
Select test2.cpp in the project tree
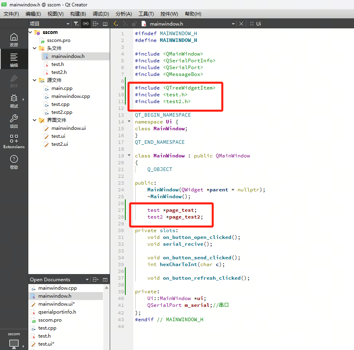point(61,112)
